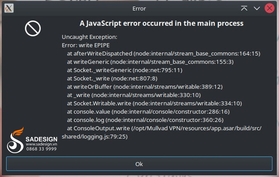Click the 'at Socket._write (node:net:807:8)' line
279x177 pixels.
112,79
